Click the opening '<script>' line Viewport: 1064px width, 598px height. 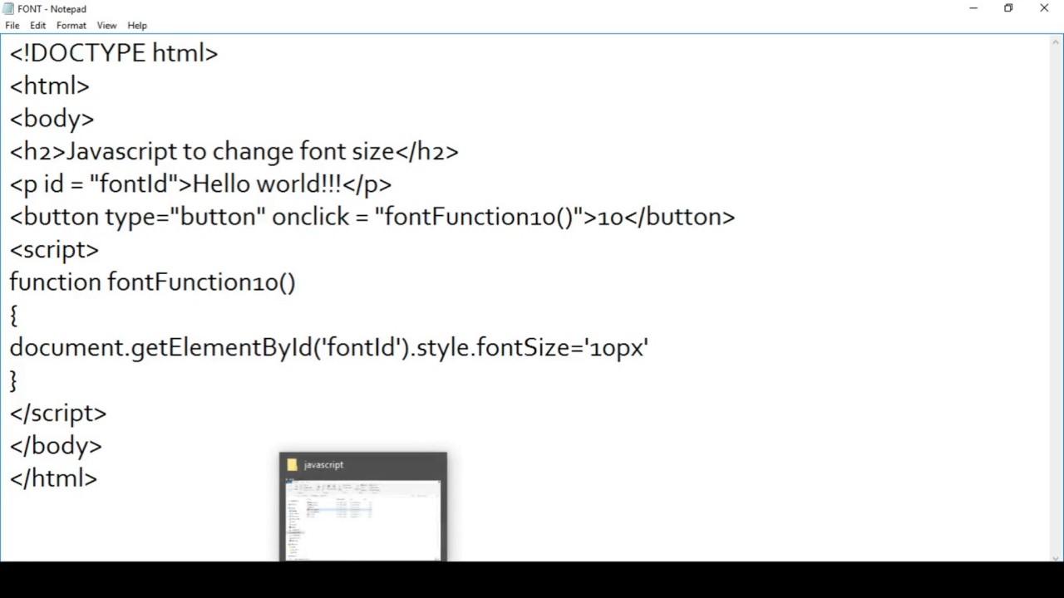(x=54, y=249)
